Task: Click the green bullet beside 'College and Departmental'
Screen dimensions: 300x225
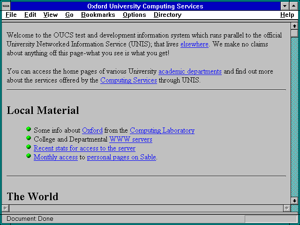Action: 29,138
